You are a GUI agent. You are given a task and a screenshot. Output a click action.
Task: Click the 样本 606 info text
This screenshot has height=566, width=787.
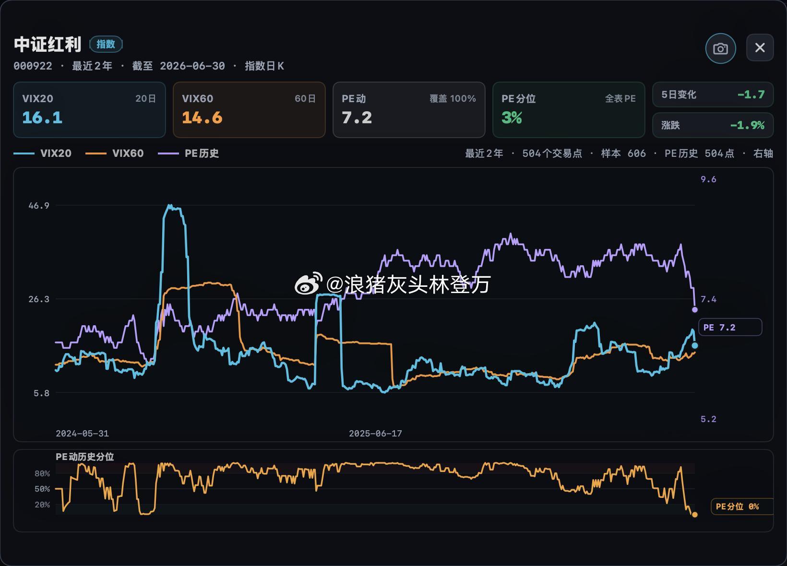click(x=623, y=153)
